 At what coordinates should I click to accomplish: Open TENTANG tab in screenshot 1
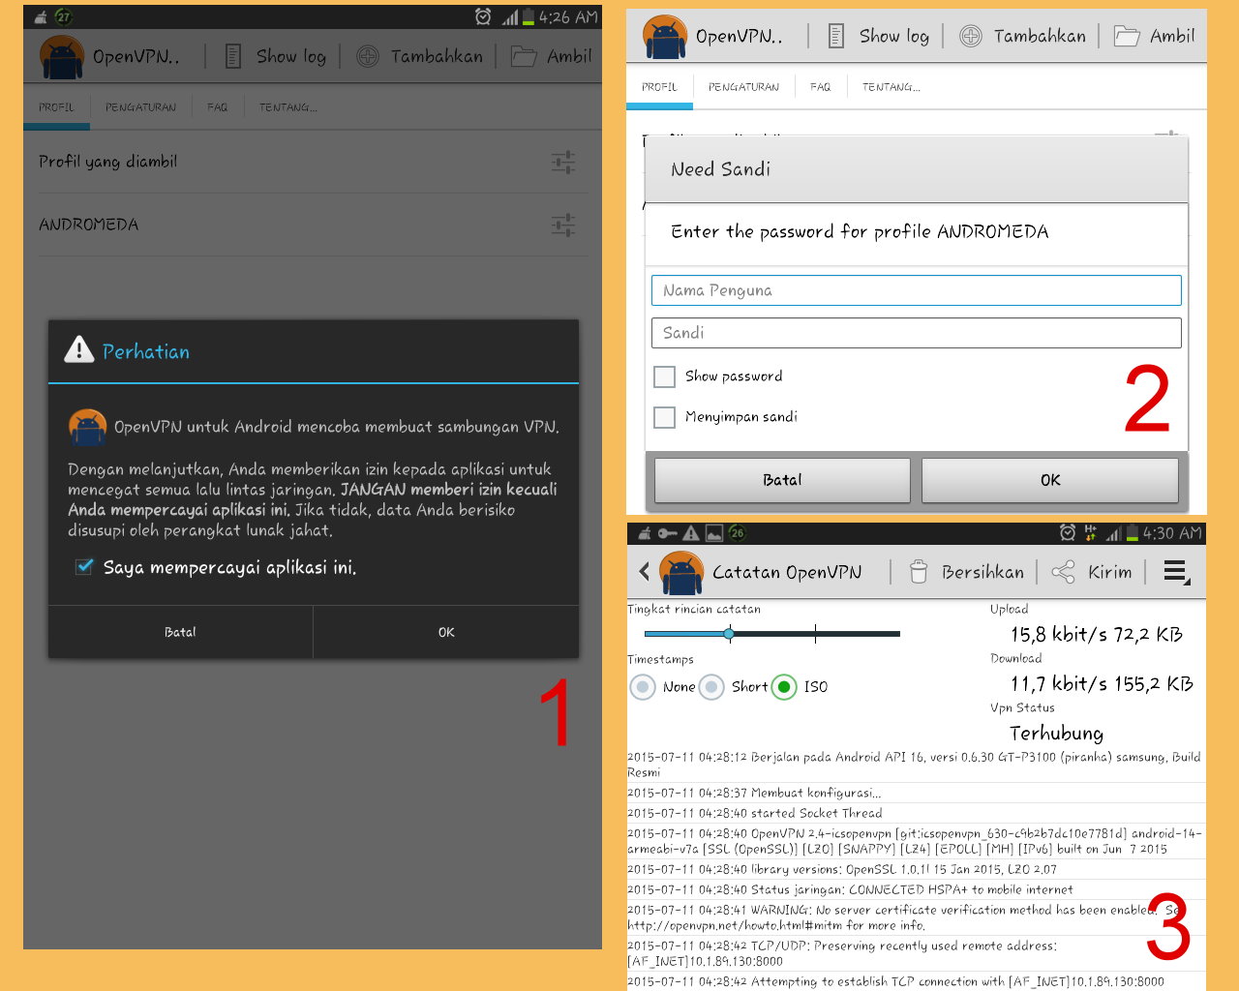tap(288, 107)
